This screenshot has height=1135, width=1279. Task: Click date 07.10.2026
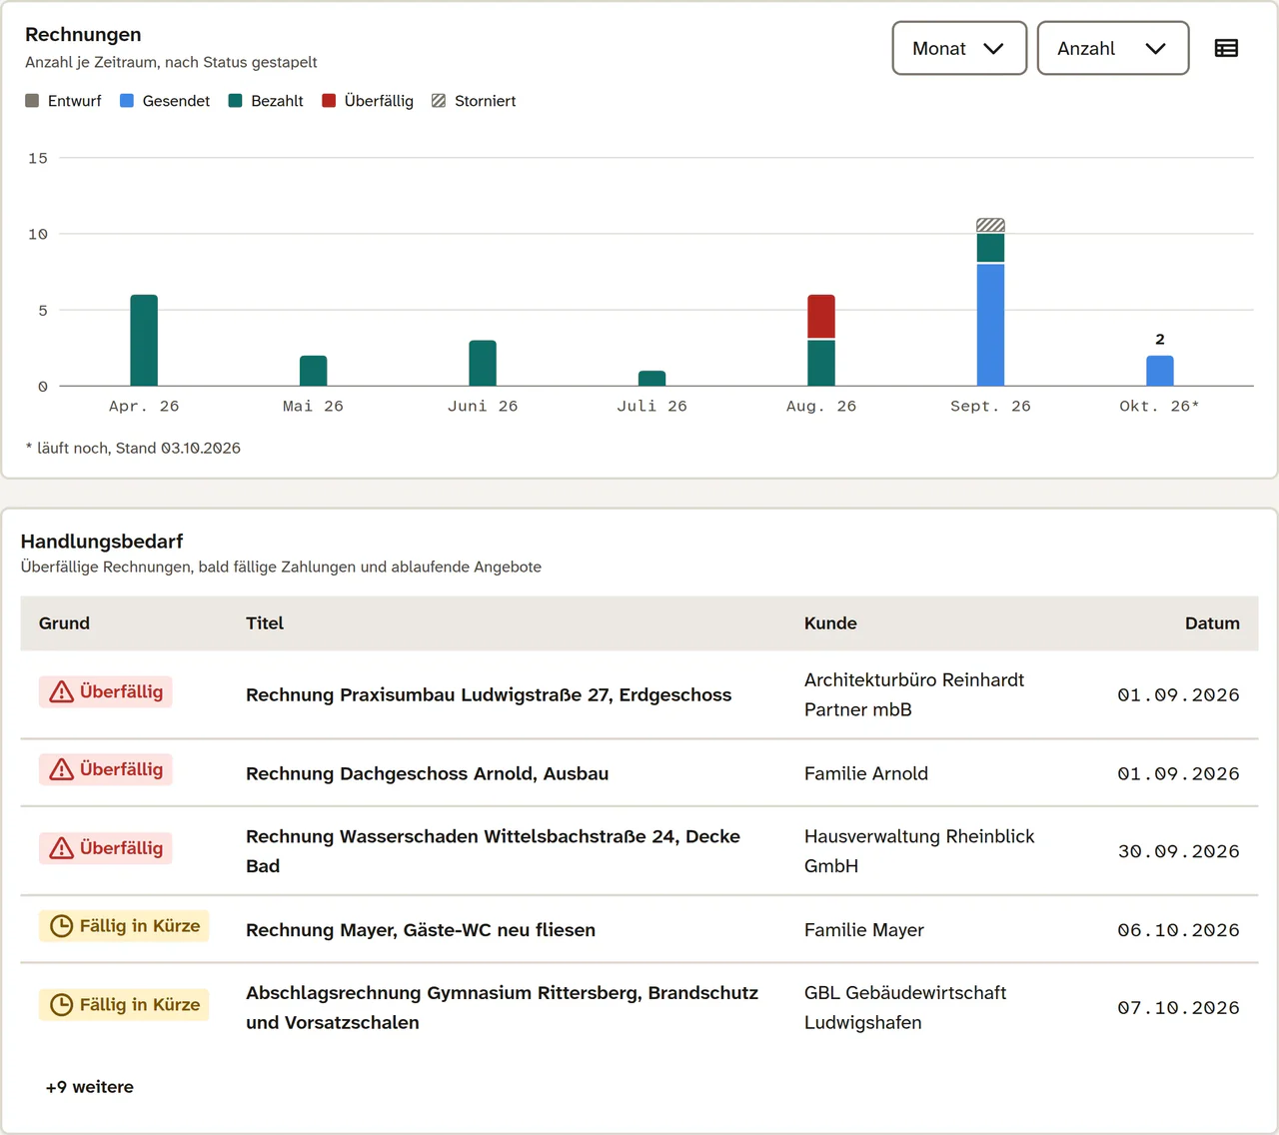[x=1179, y=1008]
